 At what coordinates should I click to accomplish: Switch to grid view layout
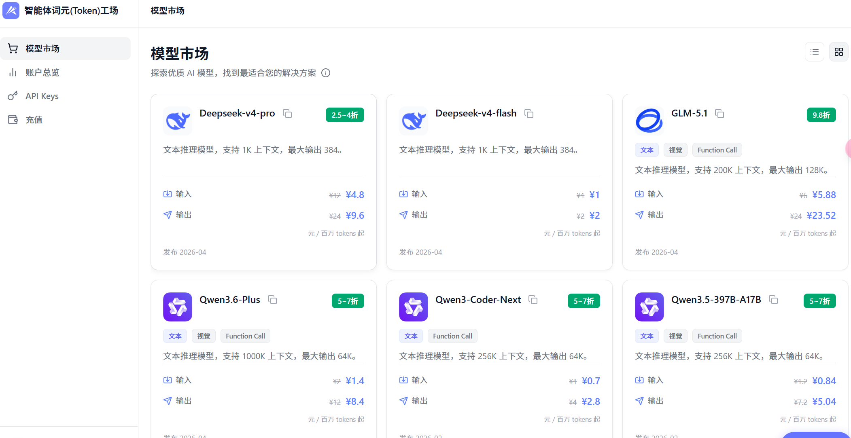pos(838,52)
